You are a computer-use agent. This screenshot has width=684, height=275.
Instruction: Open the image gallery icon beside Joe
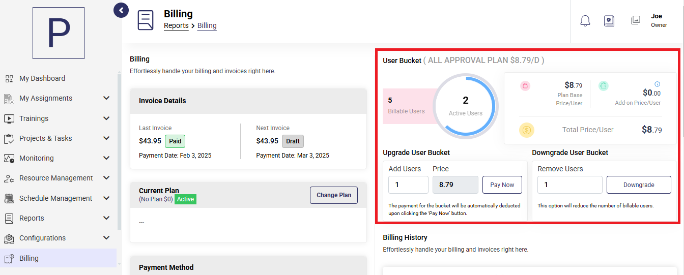tap(635, 20)
